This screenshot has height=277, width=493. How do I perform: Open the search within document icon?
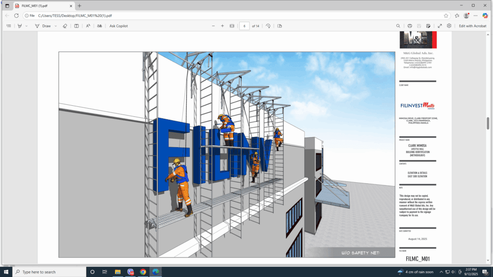pyautogui.click(x=399, y=25)
